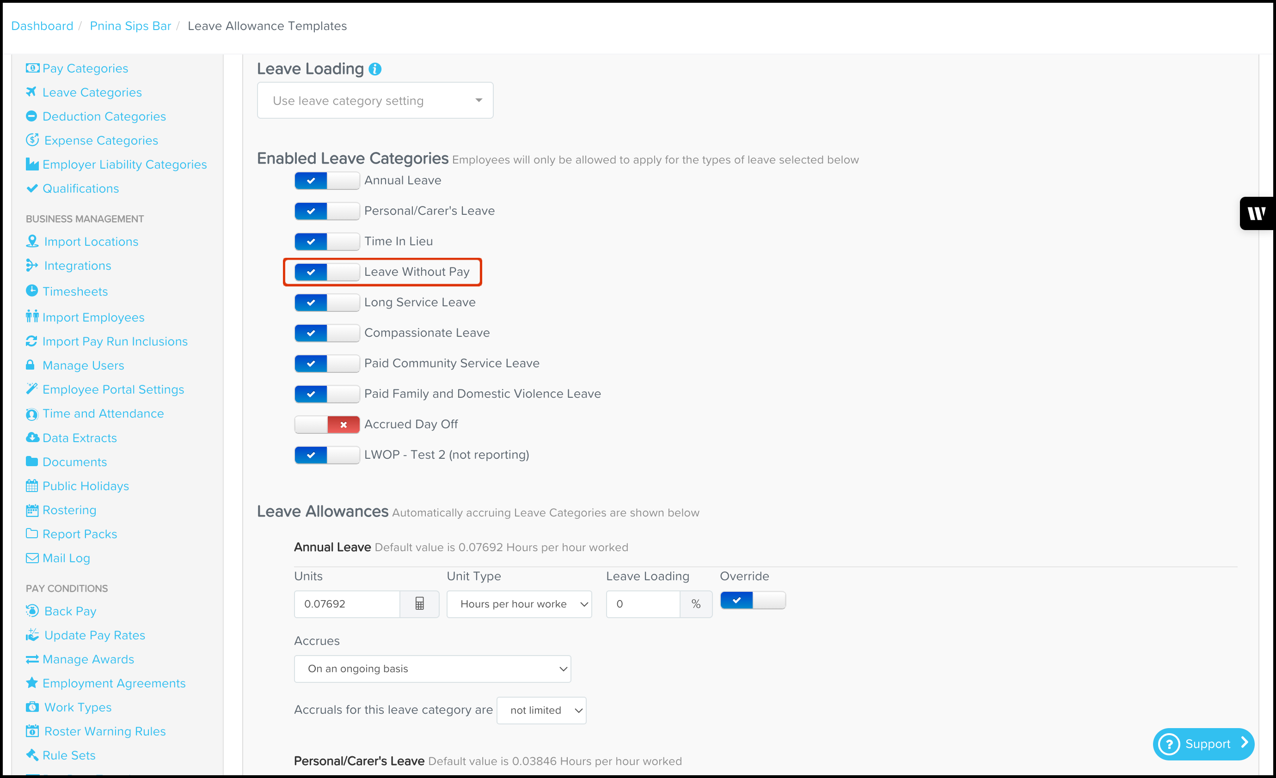Click the Data Extracts cloud icon
Viewport: 1276px width, 778px height.
tap(32, 438)
